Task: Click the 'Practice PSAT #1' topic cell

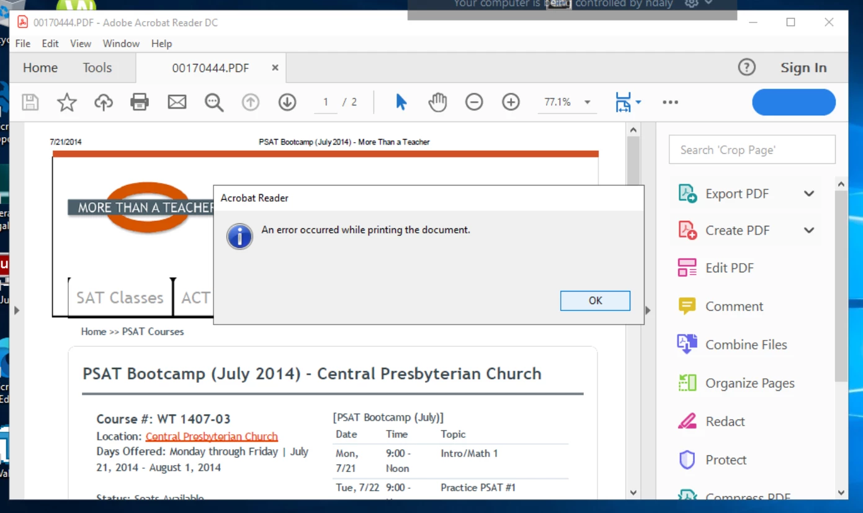Action: 478,488
